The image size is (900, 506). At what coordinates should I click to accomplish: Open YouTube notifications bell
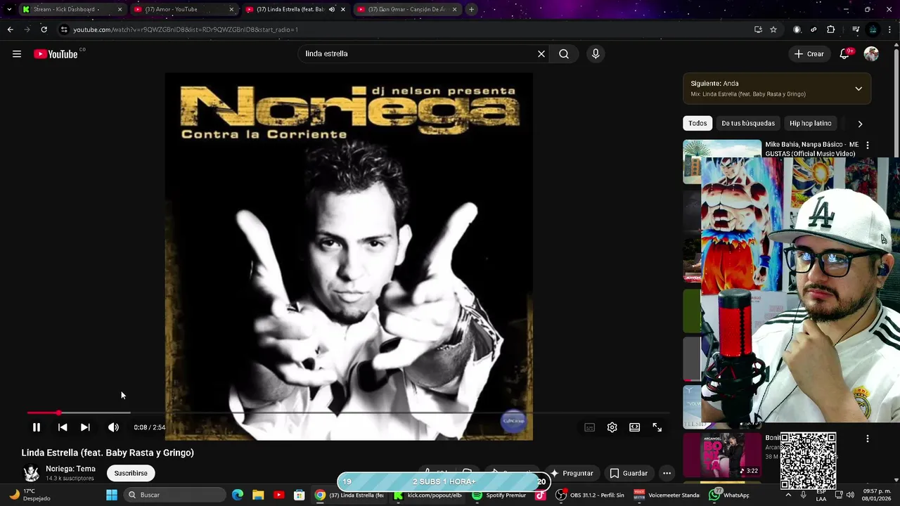(x=844, y=54)
